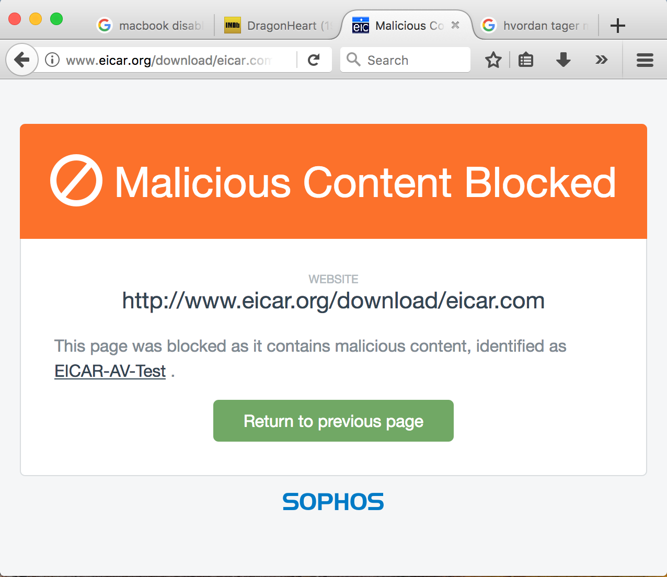
Task: Click the Sophos logo
Action: [333, 502]
